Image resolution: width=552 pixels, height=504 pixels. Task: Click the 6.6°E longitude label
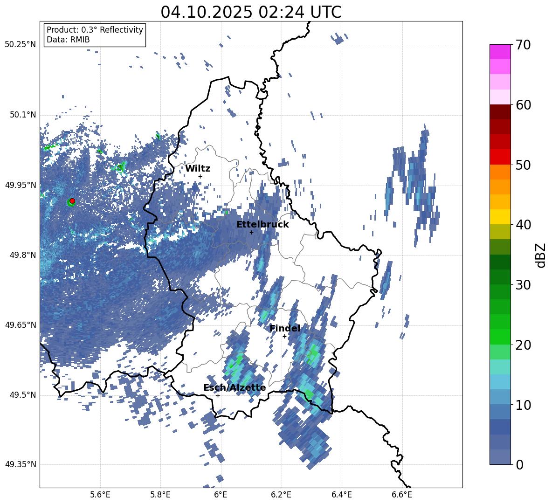click(402, 495)
